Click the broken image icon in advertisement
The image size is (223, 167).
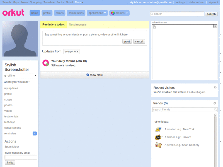coord(155,27)
